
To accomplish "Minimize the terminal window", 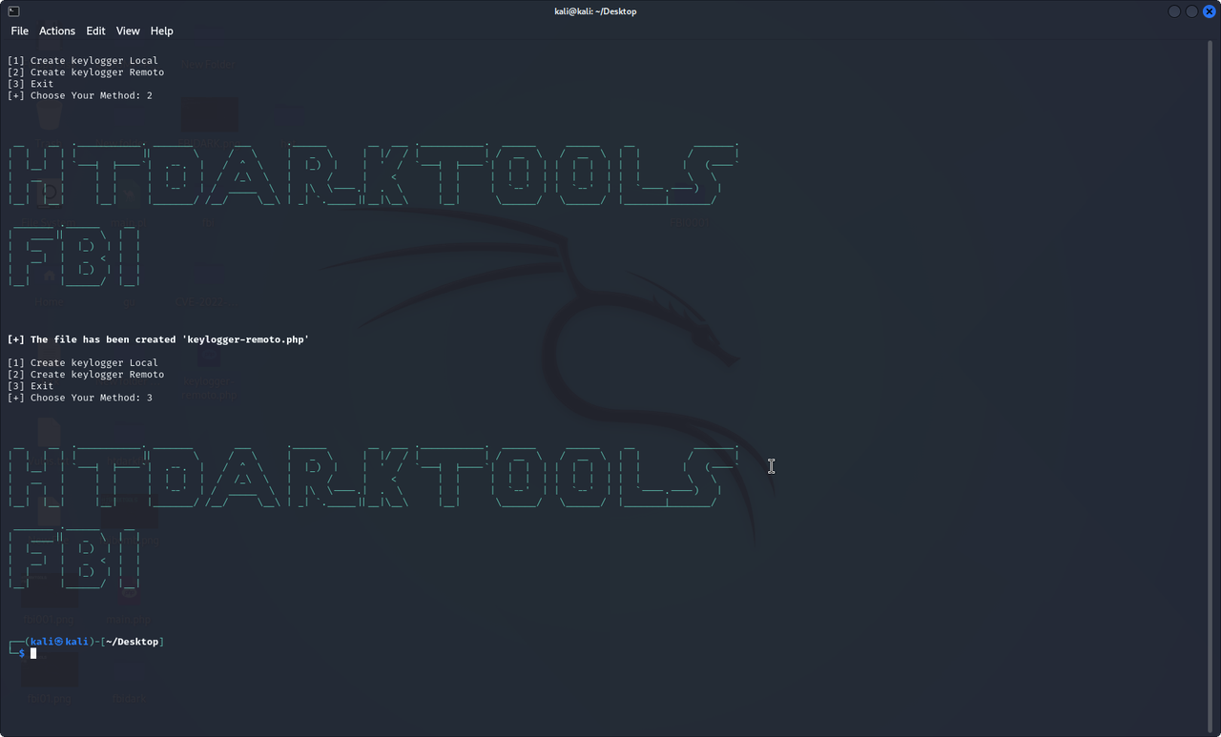I will pyautogui.click(x=1174, y=11).
